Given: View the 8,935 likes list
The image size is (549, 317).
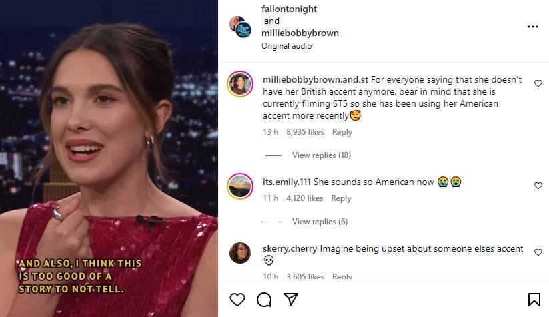Looking at the screenshot, I should click(305, 132).
